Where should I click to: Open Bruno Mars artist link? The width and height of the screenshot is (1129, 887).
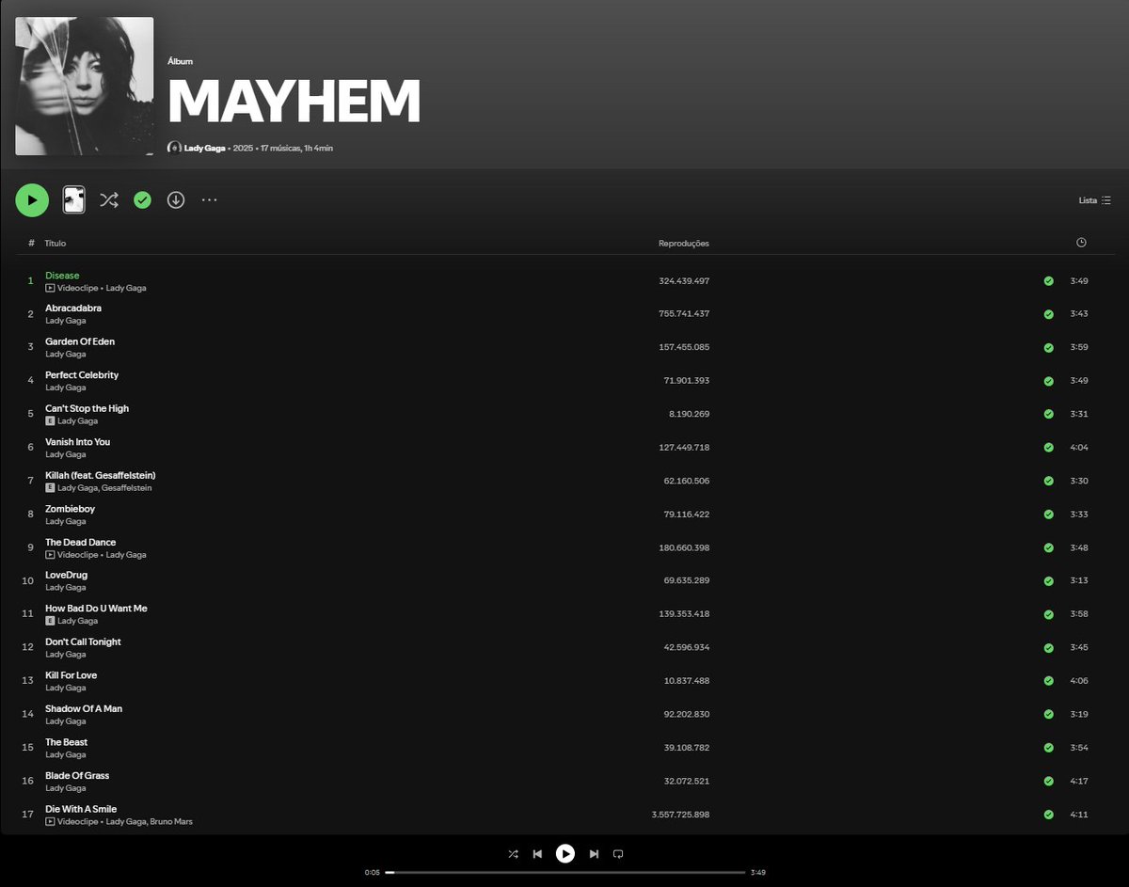[x=171, y=822]
